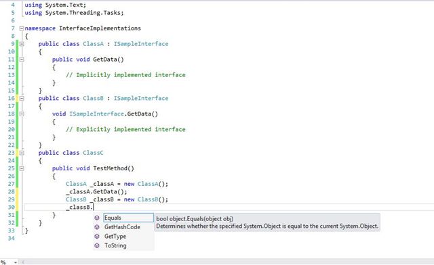Collapse the explicit ISampleInterface.GetData method
The image size is (434, 265).
[x=22, y=114]
